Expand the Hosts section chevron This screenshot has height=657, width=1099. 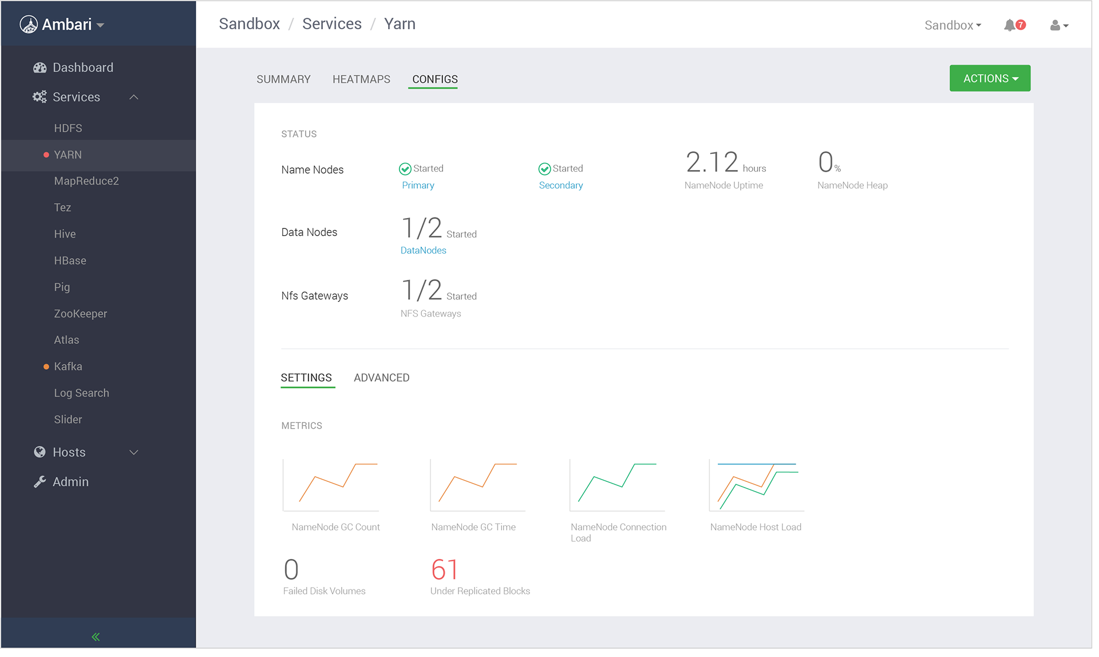click(134, 453)
